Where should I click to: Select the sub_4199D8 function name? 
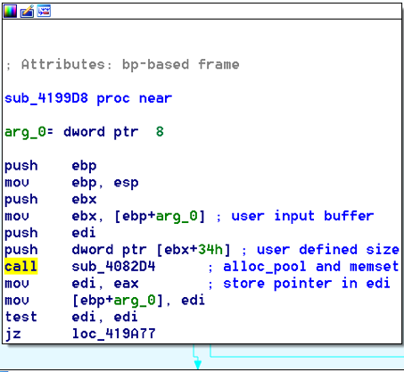pos(46,98)
